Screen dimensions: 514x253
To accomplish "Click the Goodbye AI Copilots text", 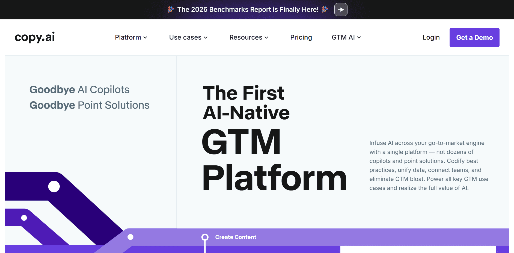I will coord(79,90).
